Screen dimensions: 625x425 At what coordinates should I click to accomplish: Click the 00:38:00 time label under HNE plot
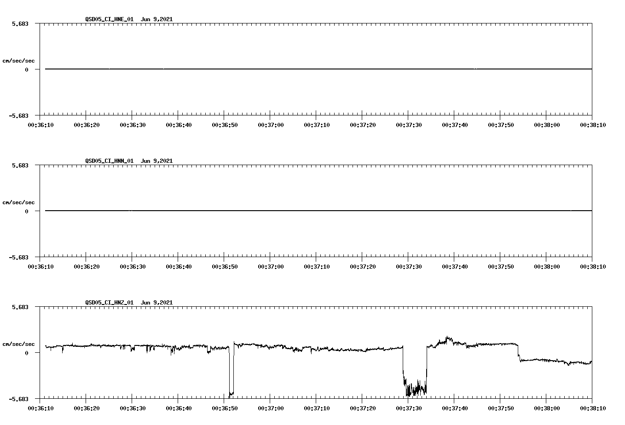click(x=547, y=125)
